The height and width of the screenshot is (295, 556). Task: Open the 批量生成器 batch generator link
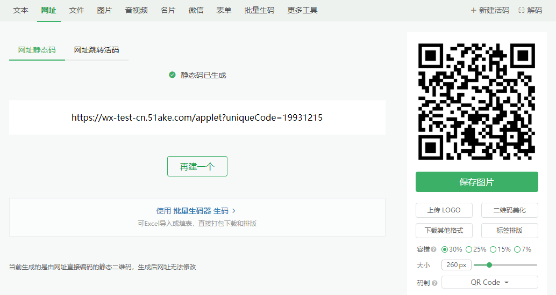192,211
